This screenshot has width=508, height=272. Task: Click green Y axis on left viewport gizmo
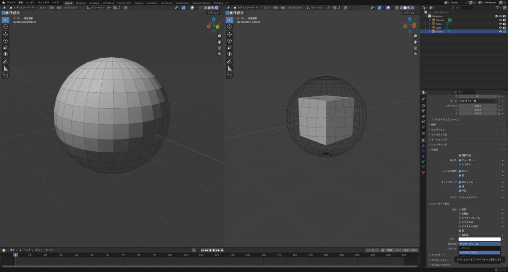(x=217, y=27)
